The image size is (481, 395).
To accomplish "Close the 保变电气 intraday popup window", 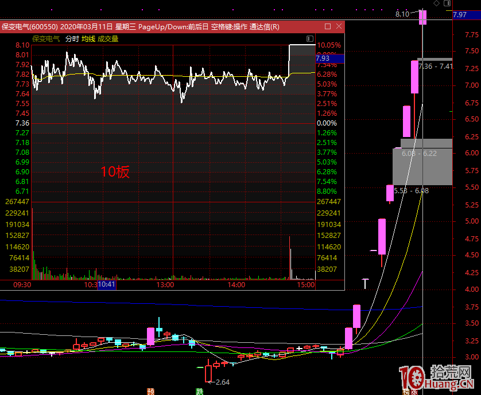I will (x=339, y=26).
